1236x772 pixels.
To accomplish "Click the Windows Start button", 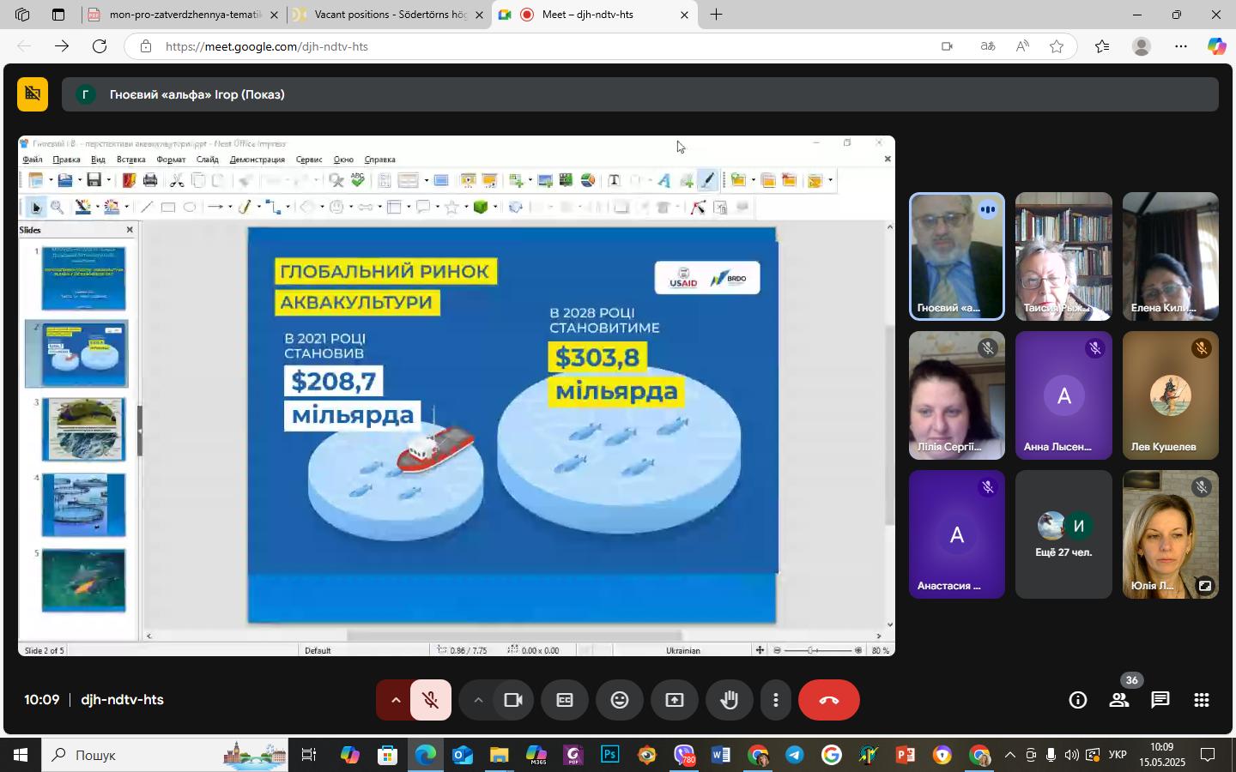I will pos(21,755).
